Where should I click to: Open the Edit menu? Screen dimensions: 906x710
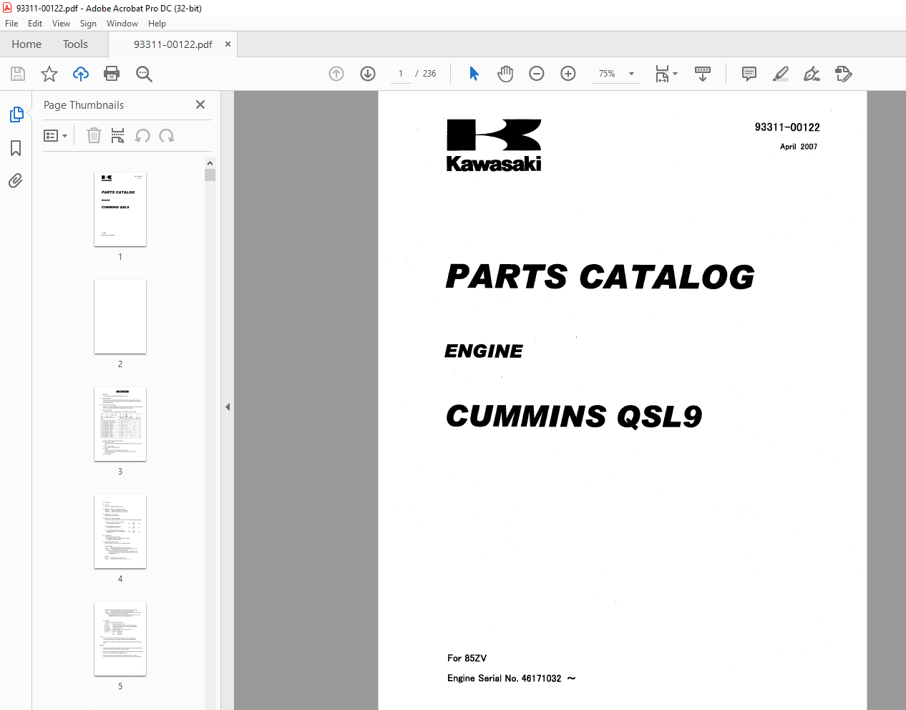click(x=35, y=24)
